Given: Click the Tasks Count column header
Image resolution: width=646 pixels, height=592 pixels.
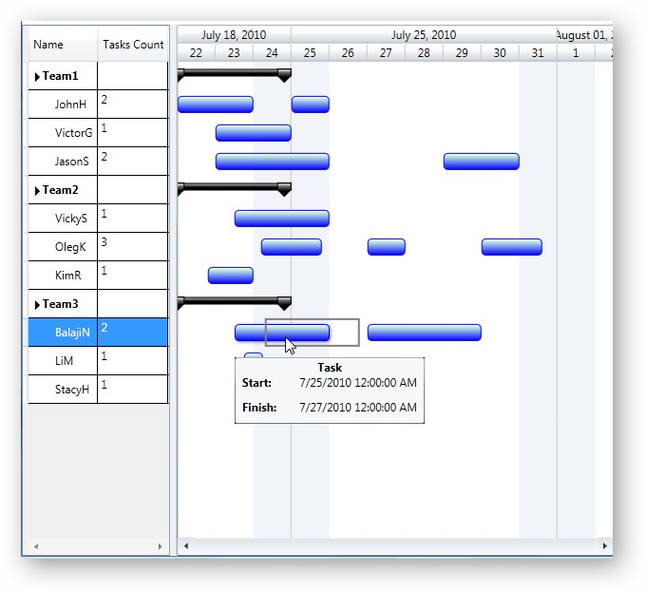Looking at the screenshot, I should tap(133, 45).
